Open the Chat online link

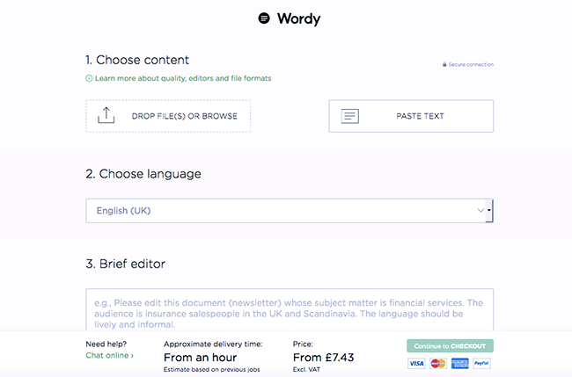click(x=109, y=356)
